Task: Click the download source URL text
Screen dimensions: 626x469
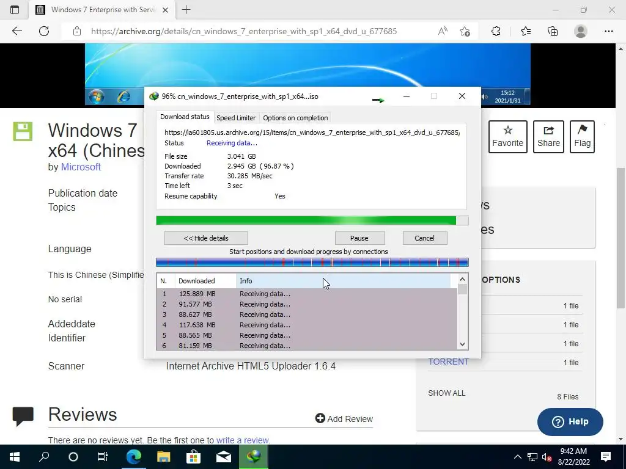Action: click(x=312, y=133)
